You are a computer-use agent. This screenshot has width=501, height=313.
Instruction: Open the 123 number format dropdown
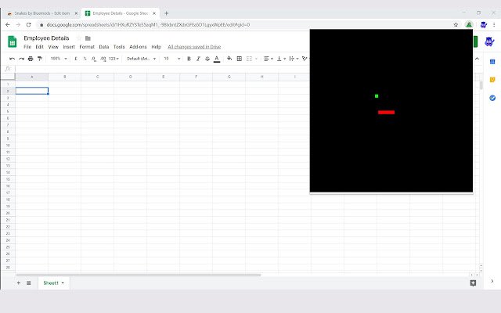point(114,59)
